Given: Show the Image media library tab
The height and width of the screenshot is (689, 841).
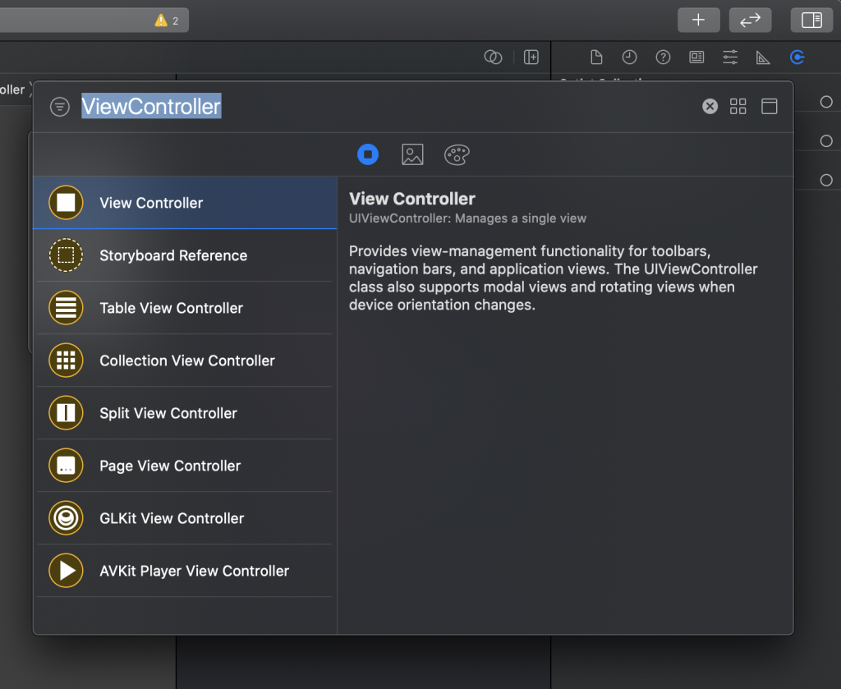Looking at the screenshot, I should [412, 154].
